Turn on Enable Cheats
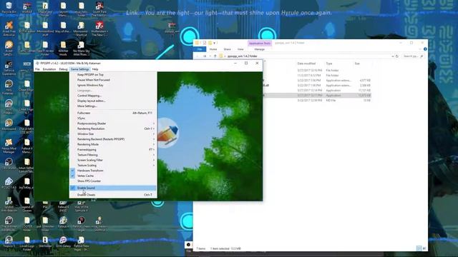Image resolution: width=458 pixels, height=257 pixels. coord(113,195)
